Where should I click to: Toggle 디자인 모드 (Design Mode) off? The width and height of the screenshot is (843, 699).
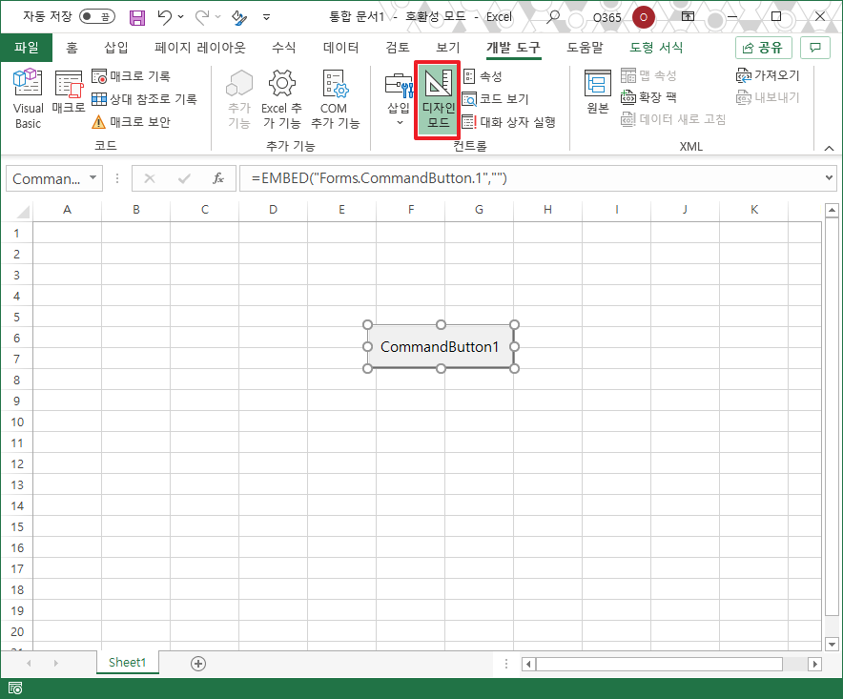tap(438, 100)
